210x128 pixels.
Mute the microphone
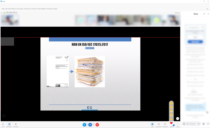[84, 125]
